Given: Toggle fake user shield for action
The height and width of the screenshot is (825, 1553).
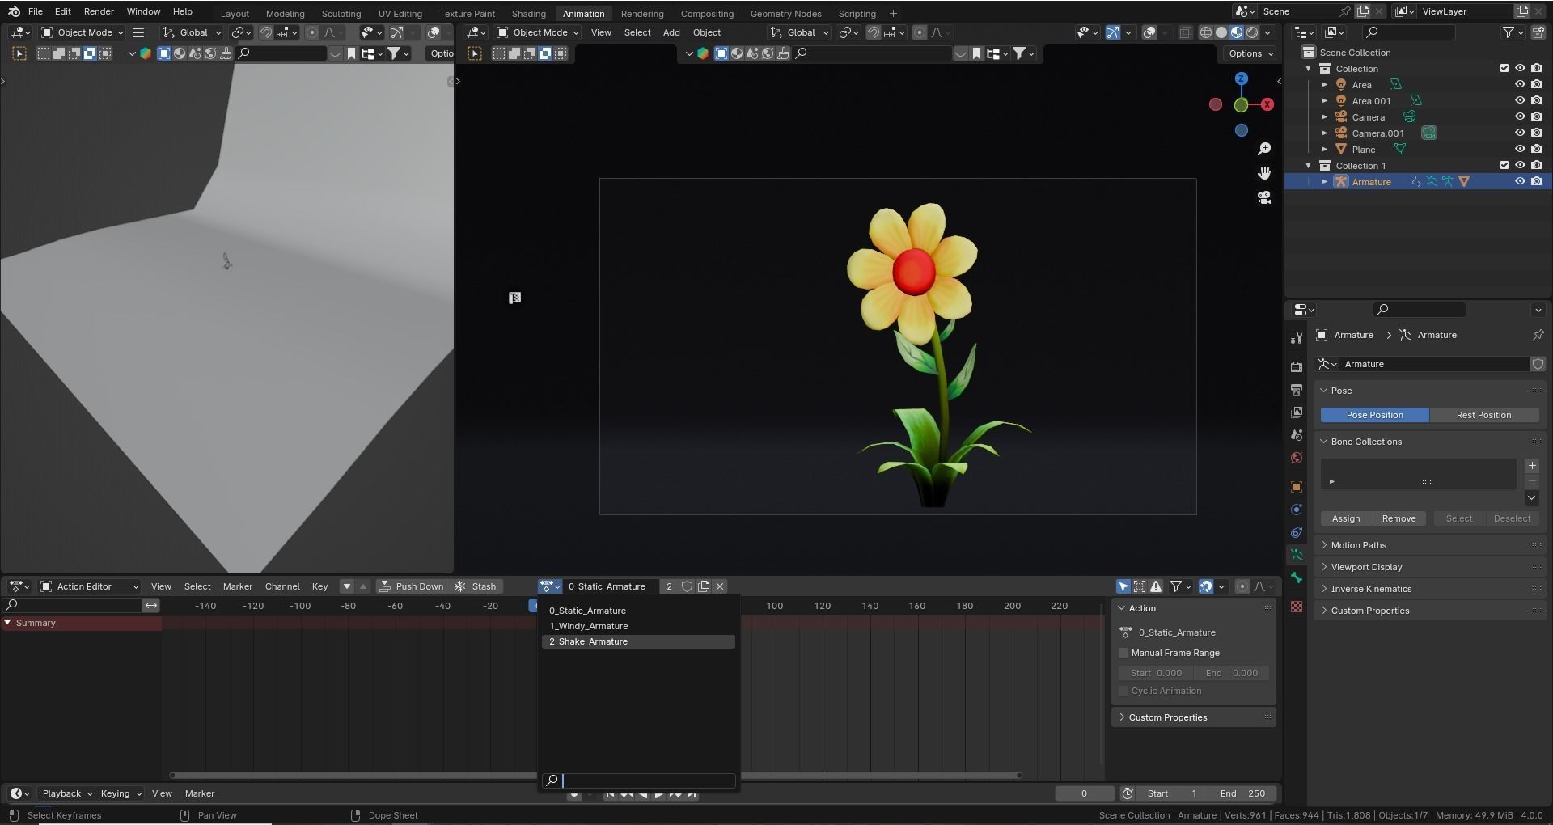Looking at the screenshot, I should [x=687, y=586].
